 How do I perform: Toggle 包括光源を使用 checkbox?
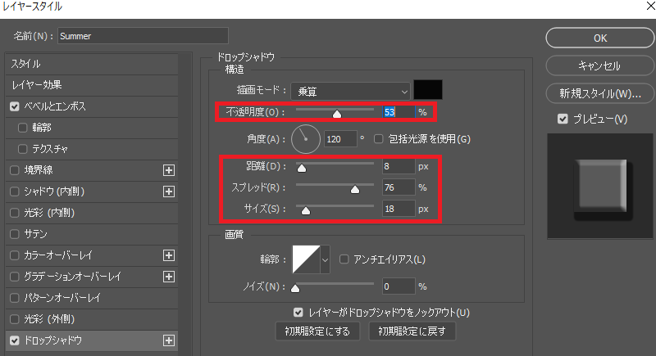tap(378, 139)
